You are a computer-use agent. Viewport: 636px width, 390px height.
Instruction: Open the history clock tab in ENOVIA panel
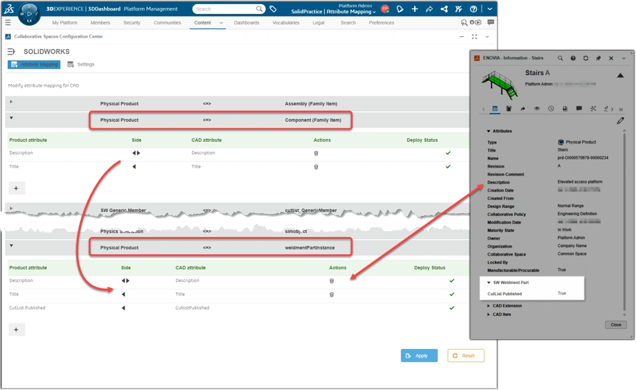(551, 109)
